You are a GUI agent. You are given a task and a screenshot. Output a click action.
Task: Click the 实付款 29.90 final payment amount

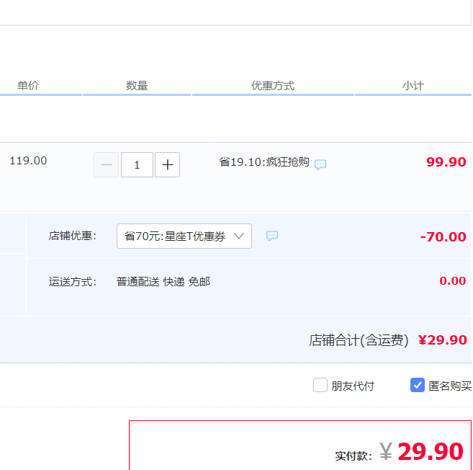point(430,451)
